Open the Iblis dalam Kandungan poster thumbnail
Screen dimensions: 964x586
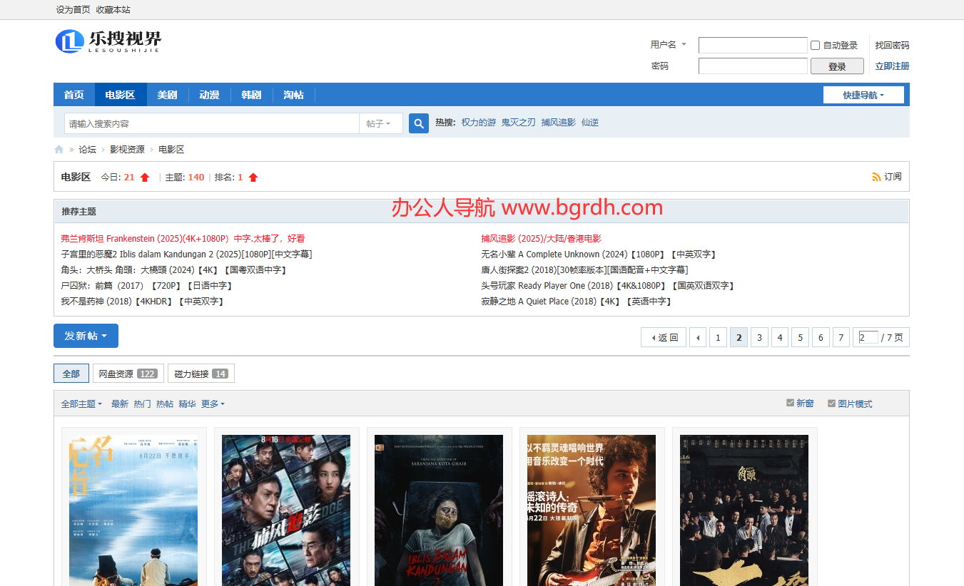tap(439, 510)
